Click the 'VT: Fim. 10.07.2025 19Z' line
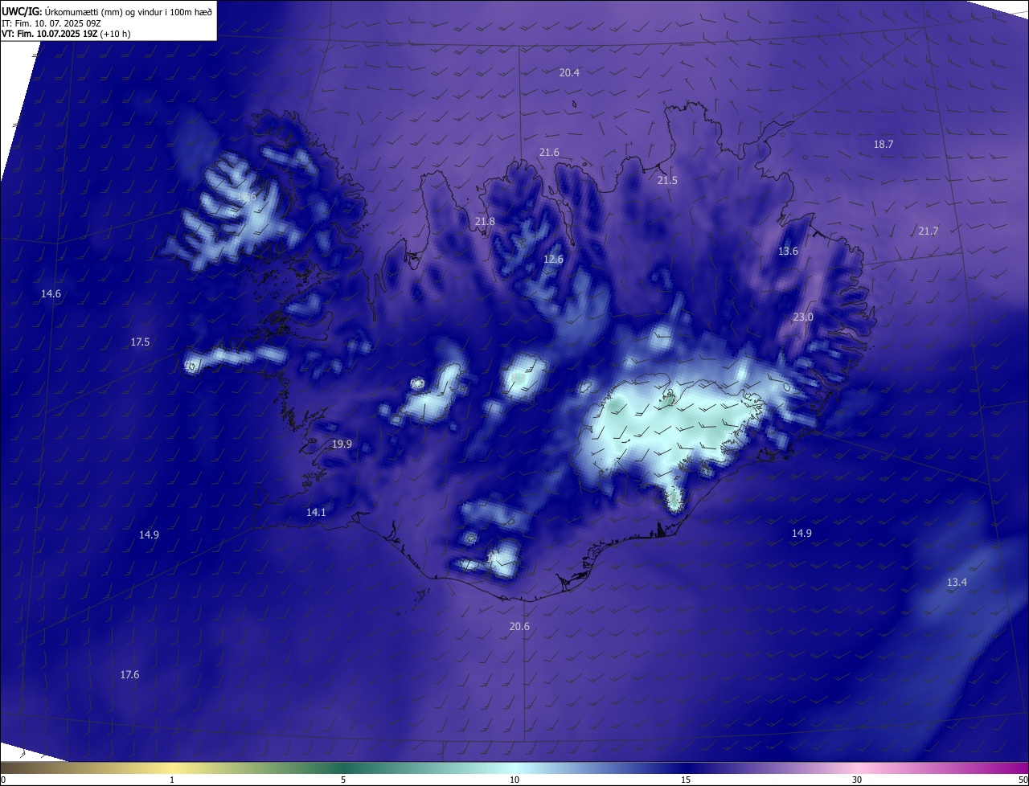The image size is (1029, 786). (x=50, y=34)
